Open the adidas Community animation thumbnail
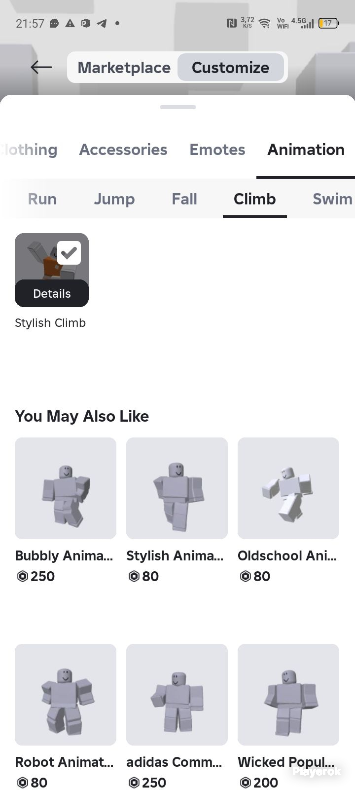 click(177, 695)
